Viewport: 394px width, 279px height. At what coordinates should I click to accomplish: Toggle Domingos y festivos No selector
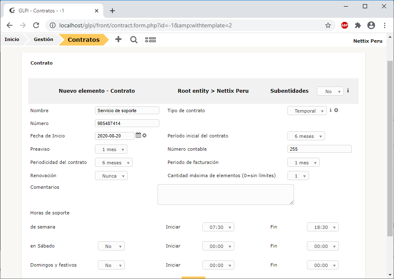(111, 265)
